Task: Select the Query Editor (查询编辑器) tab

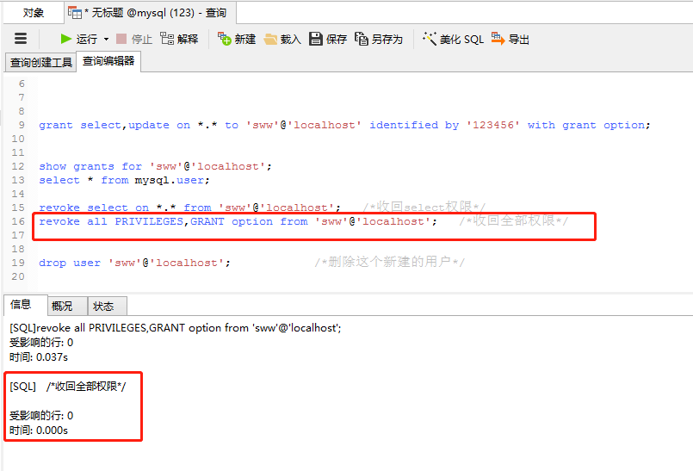Action: pos(108,61)
